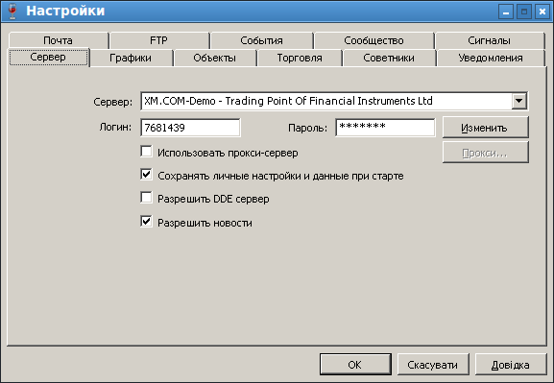Click the Логин field with 7681439
This screenshot has width=554, height=383.
coord(190,128)
